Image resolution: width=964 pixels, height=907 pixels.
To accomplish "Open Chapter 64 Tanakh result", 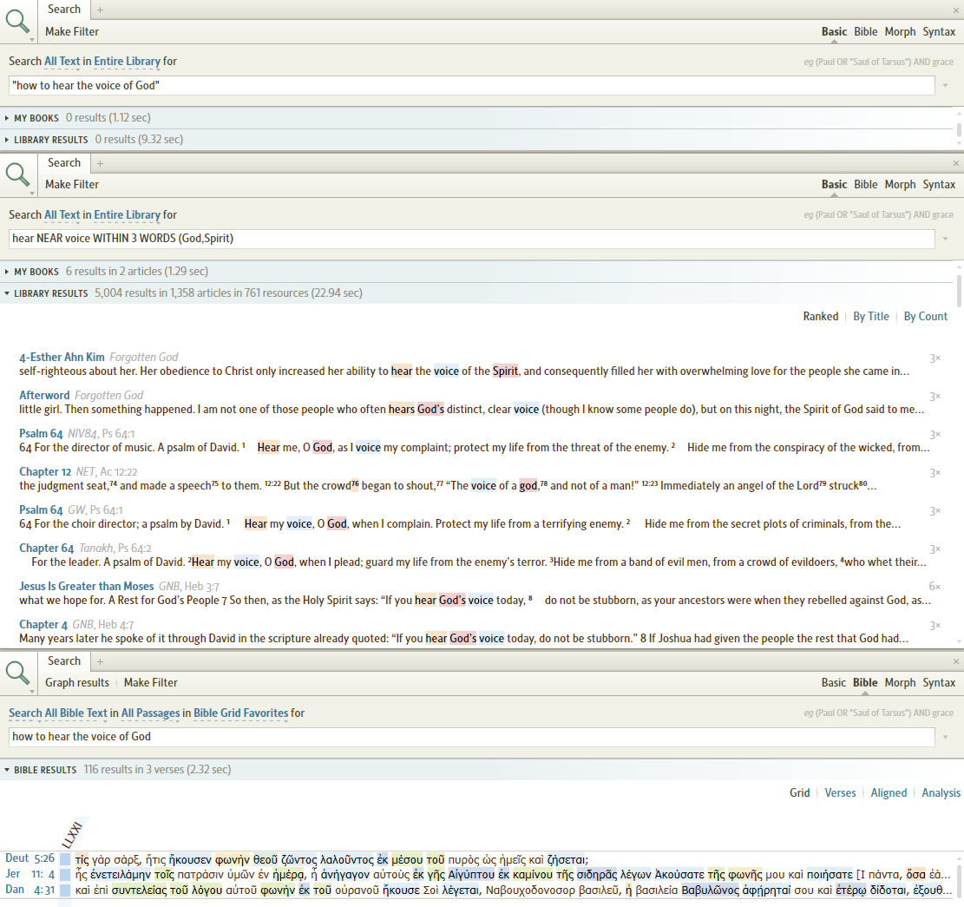I will click(x=46, y=548).
